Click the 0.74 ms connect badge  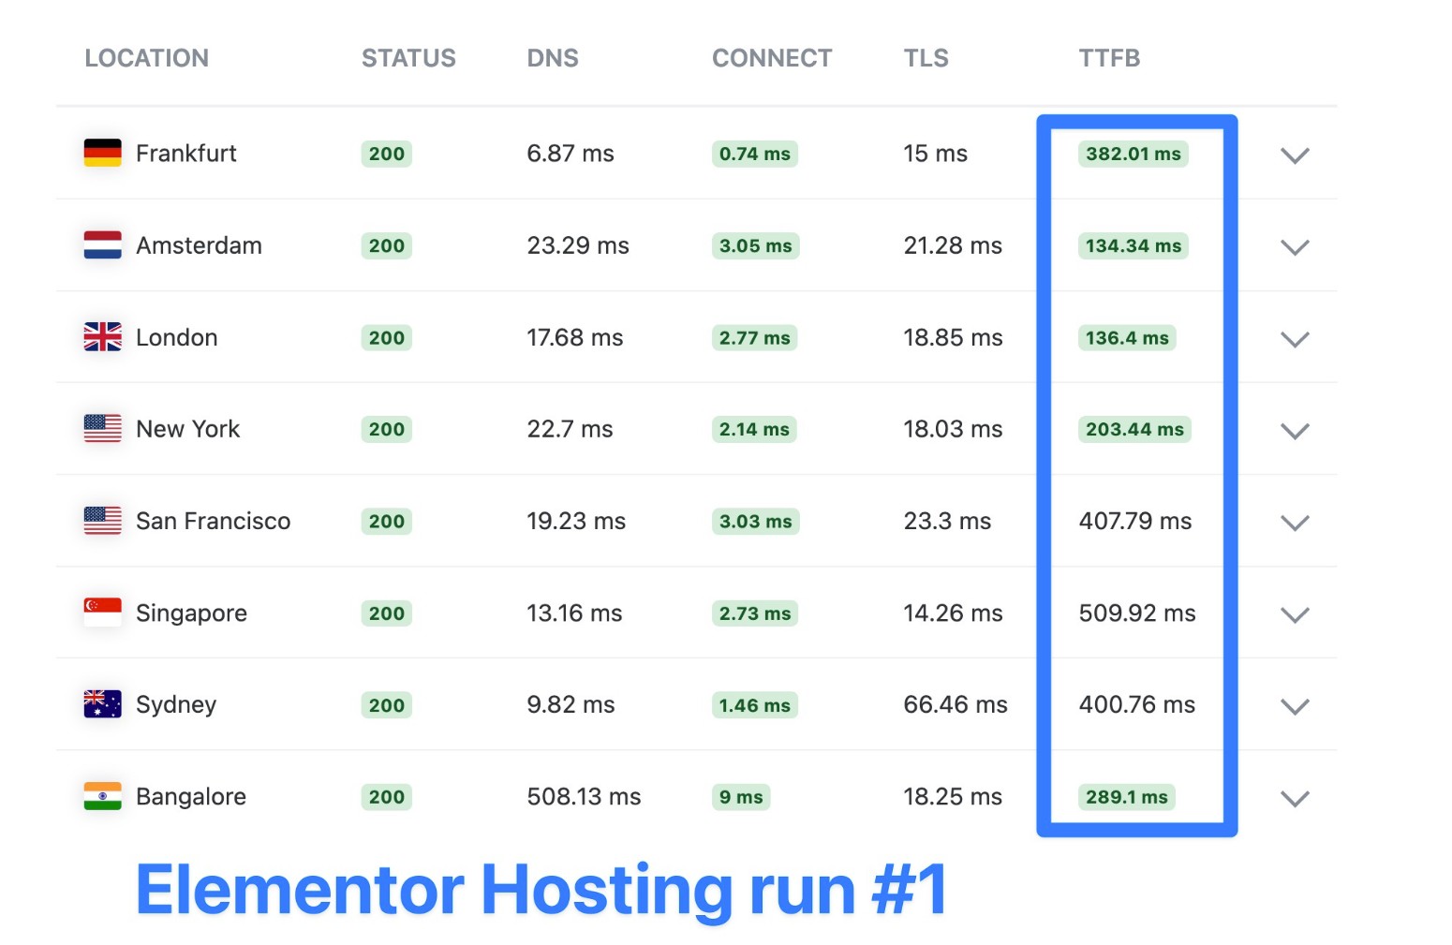tap(755, 154)
